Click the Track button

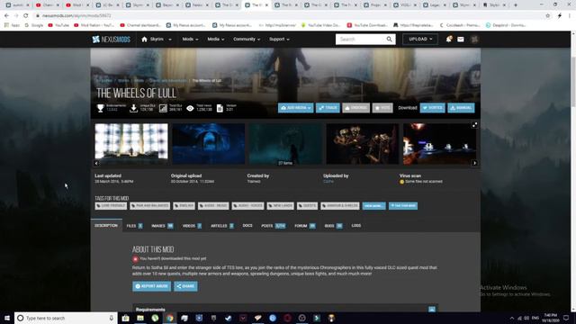[328, 108]
